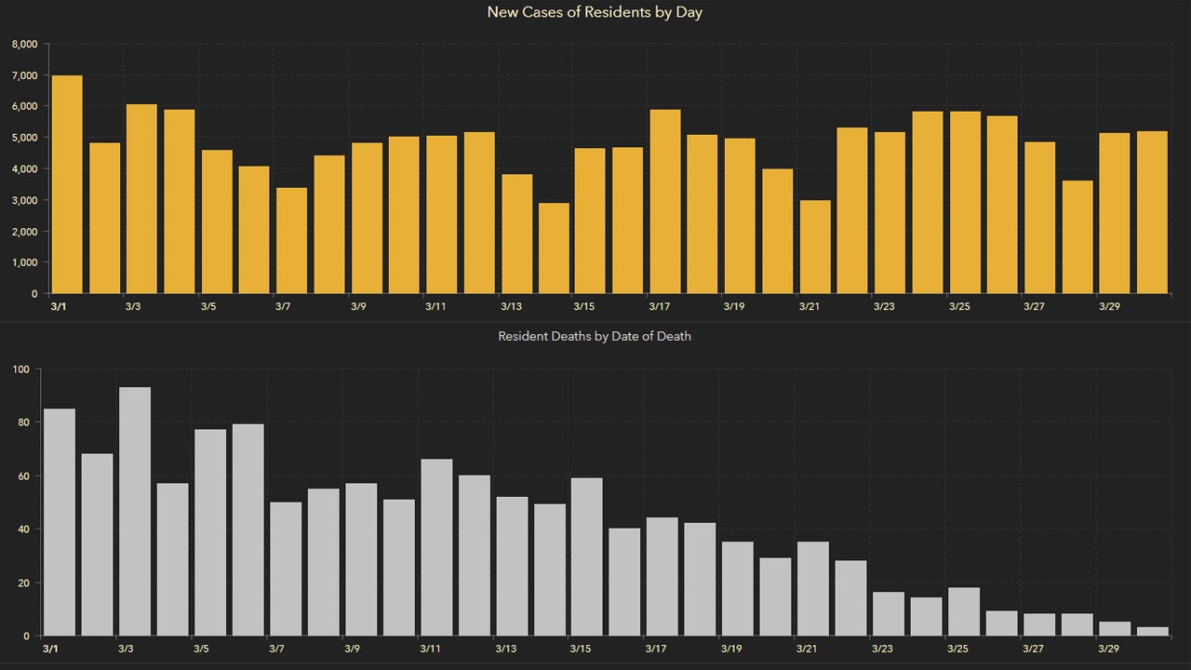Image resolution: width=1191 pixels, height=670 pixels.
Task: Click the 8,000 y-axis label
Action: [24, 44]
